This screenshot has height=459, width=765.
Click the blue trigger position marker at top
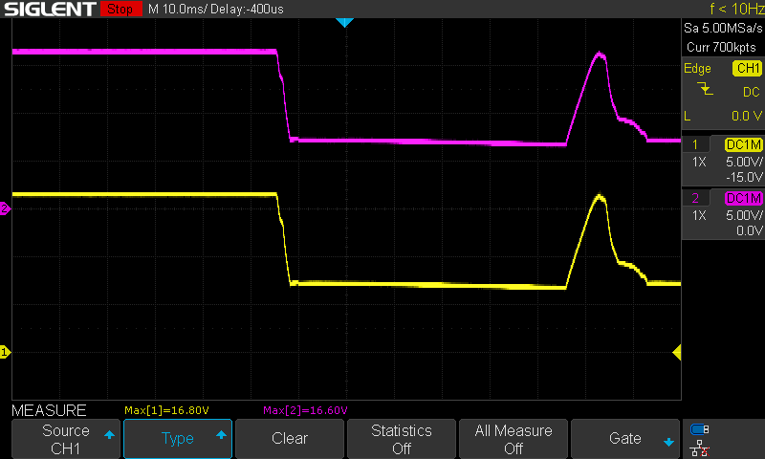tap(344, 22)
